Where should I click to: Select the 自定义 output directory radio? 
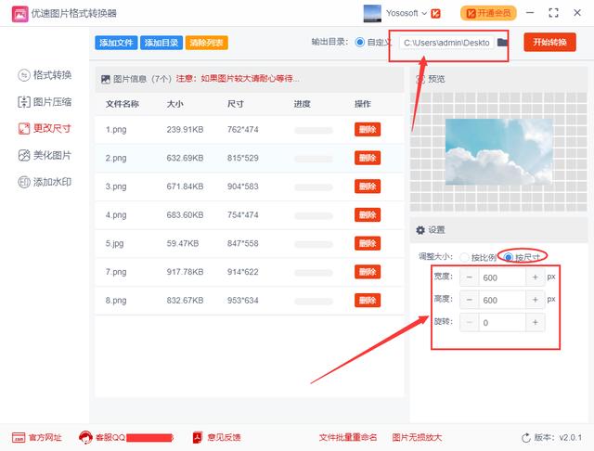click(360, 43)
